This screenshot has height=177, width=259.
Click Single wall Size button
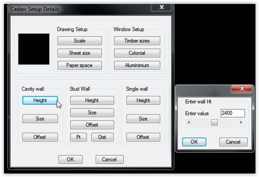point(143,119)
